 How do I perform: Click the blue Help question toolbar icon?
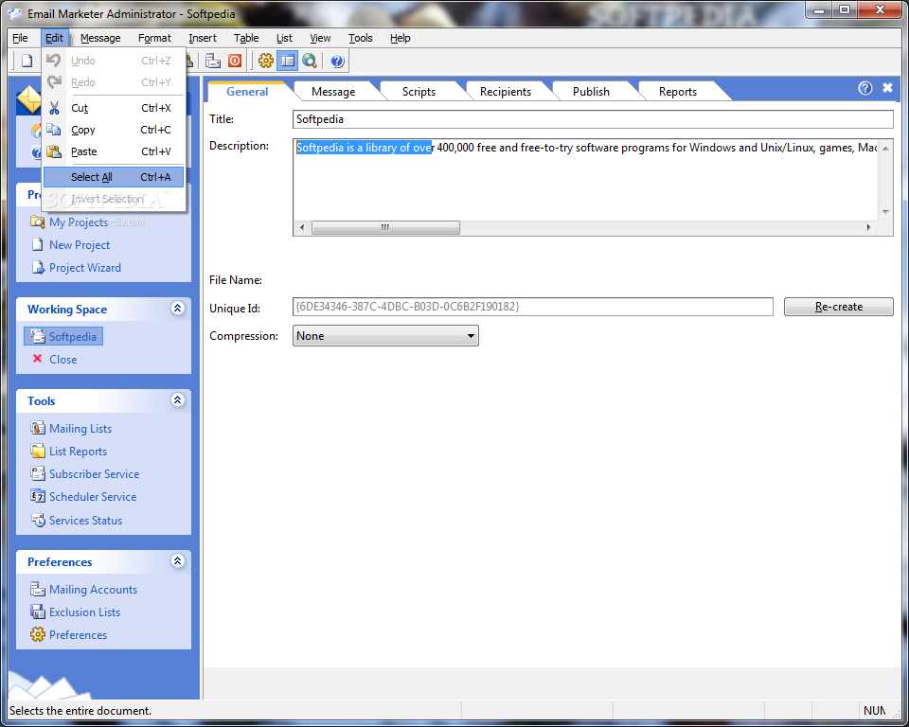337,61
